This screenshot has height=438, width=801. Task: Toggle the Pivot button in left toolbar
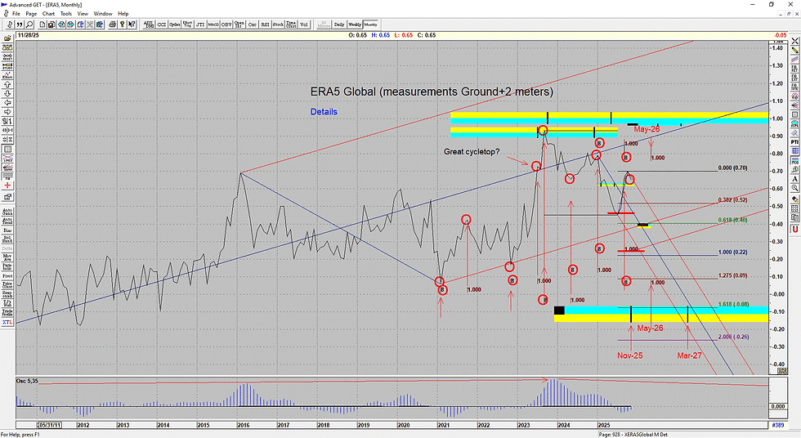point(7,276)
